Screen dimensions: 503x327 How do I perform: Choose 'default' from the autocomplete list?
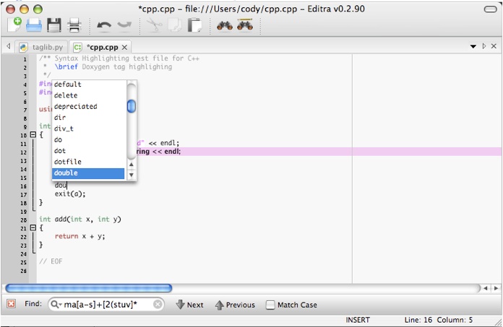87,84
